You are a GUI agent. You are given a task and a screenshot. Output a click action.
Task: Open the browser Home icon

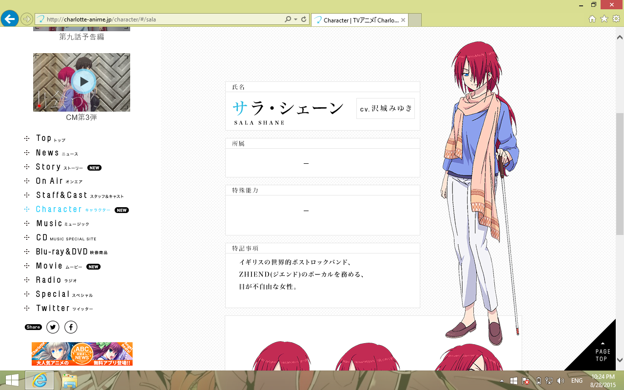click(592, 19)
